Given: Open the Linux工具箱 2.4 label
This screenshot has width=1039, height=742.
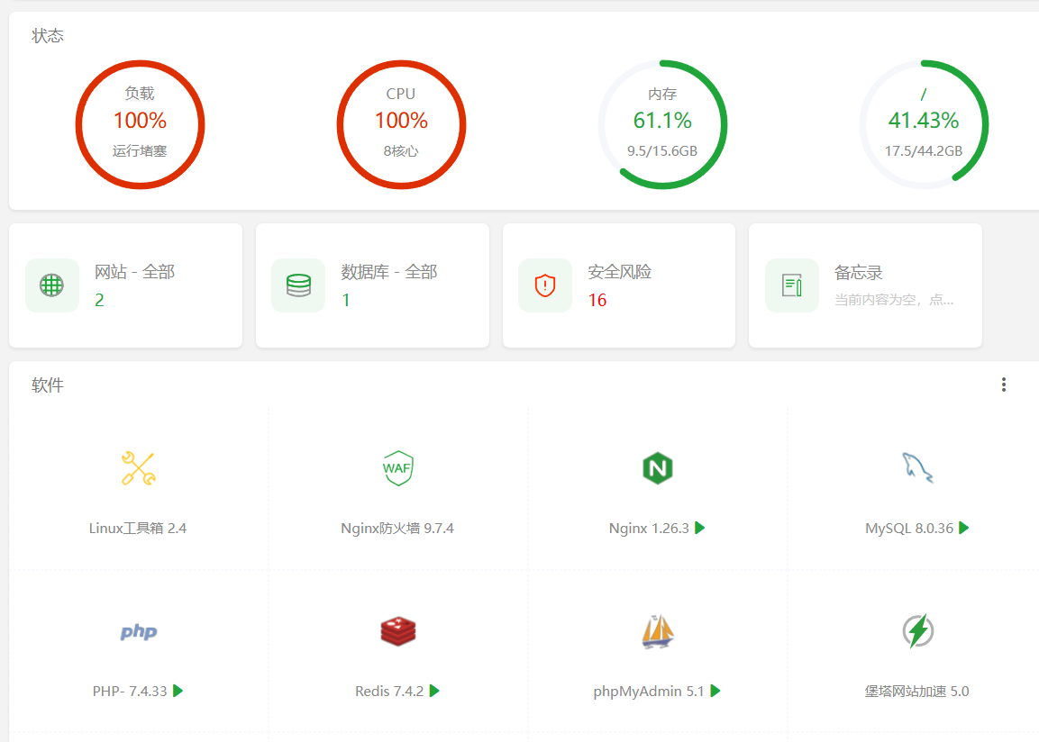Looking at the screenshot, I should pos(138,529).
